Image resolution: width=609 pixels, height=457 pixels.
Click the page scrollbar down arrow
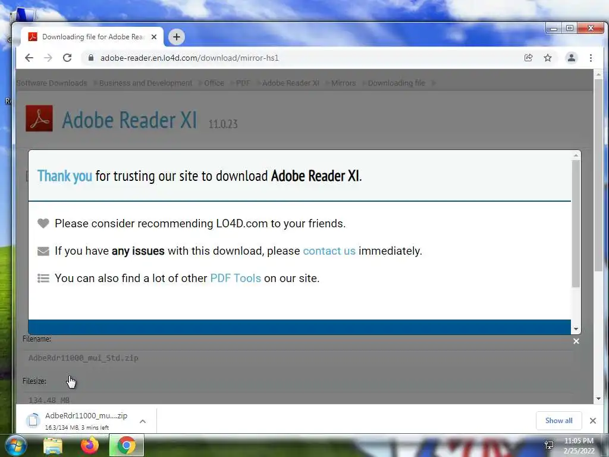[x=598, y=399]
